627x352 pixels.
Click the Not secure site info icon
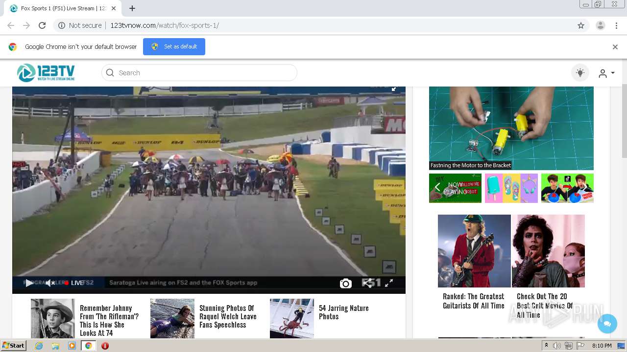[x=62, y=25]
